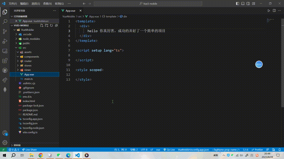This screenshot has width=284, height=159.
Task: Open Windows Start menu
Action: coord(4,155)
